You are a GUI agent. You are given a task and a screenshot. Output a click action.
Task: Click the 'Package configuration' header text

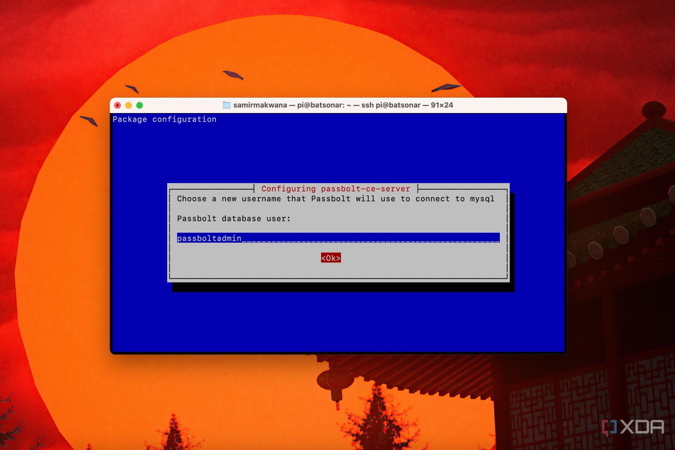pos(165,119)
